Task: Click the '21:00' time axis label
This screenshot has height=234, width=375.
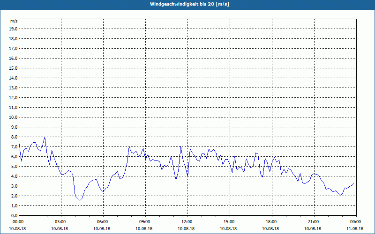Action: tap(314, 222)
